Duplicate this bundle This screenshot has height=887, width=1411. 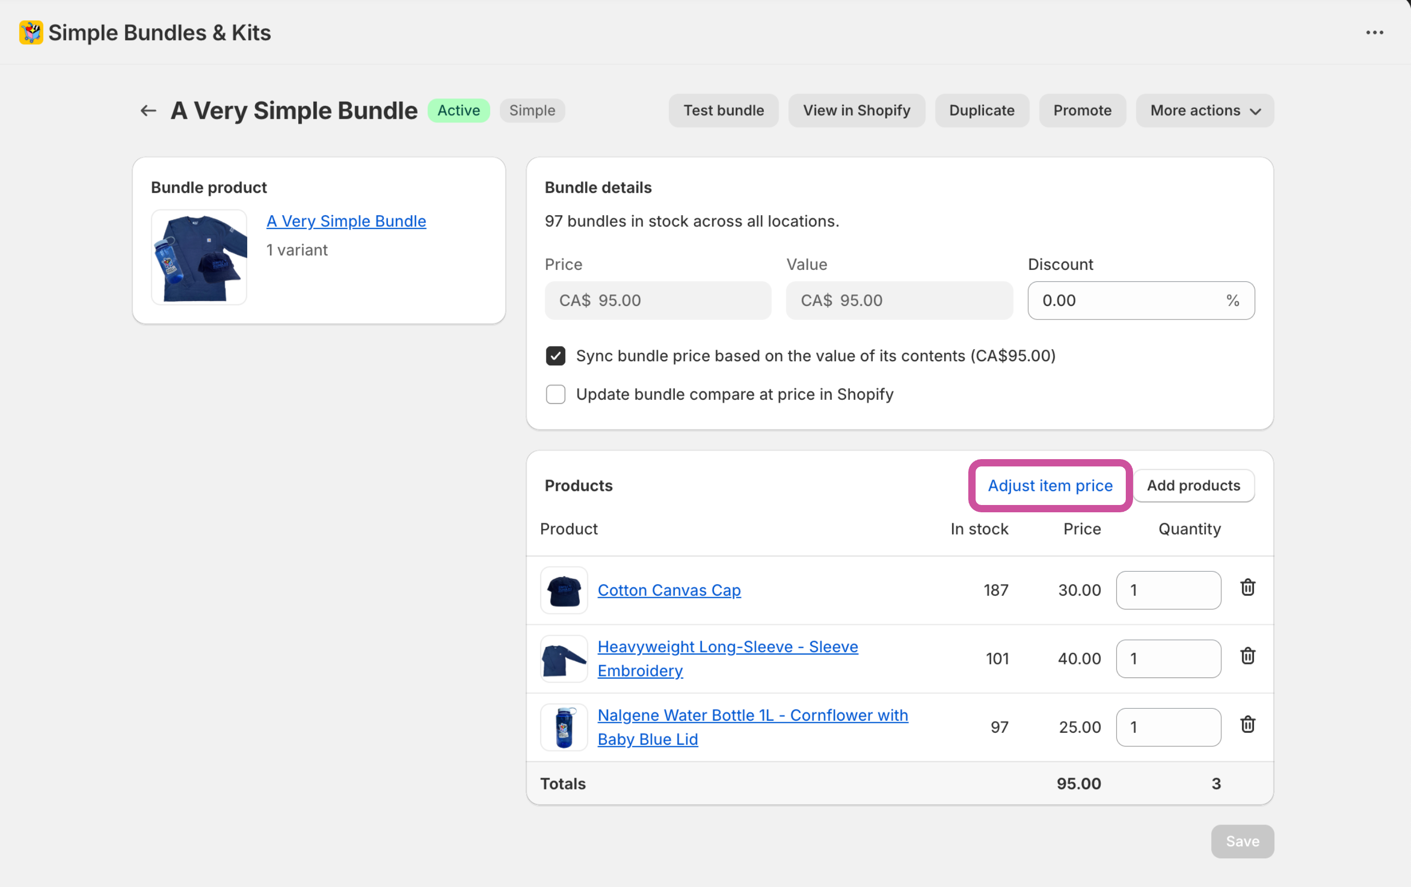coord(981,110)
